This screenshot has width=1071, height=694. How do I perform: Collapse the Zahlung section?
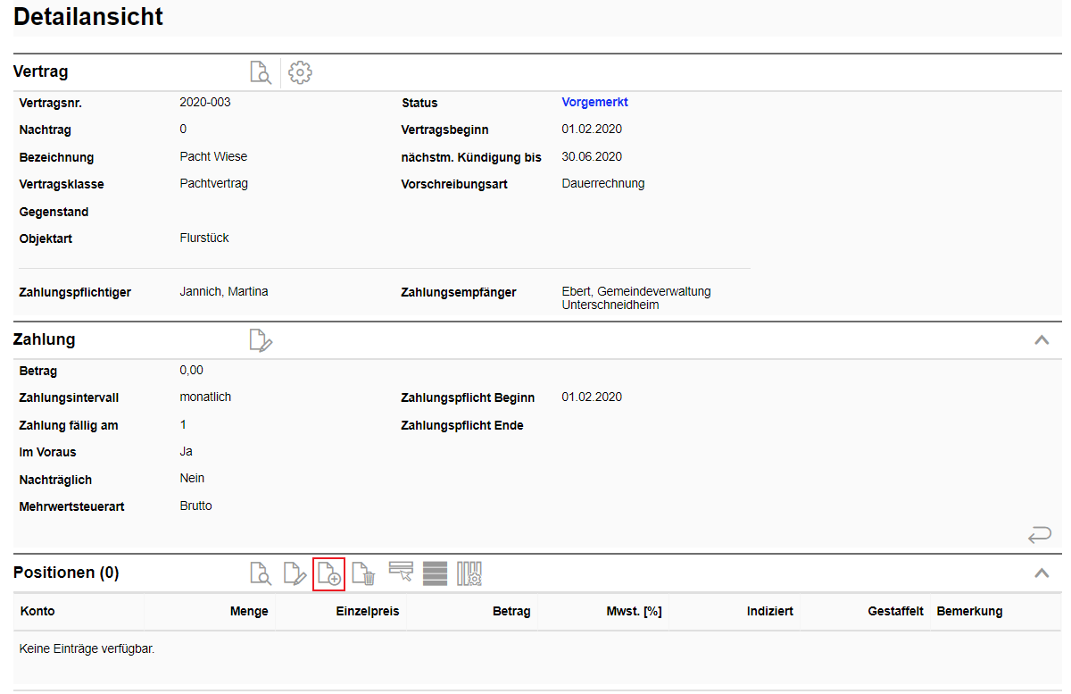tap(1041, 340)
